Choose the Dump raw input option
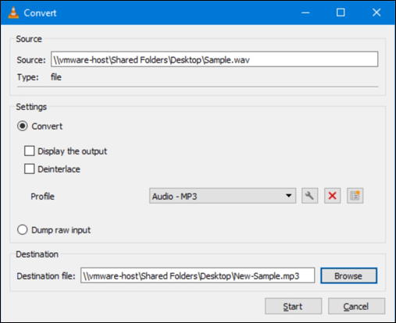 point(23,230)
